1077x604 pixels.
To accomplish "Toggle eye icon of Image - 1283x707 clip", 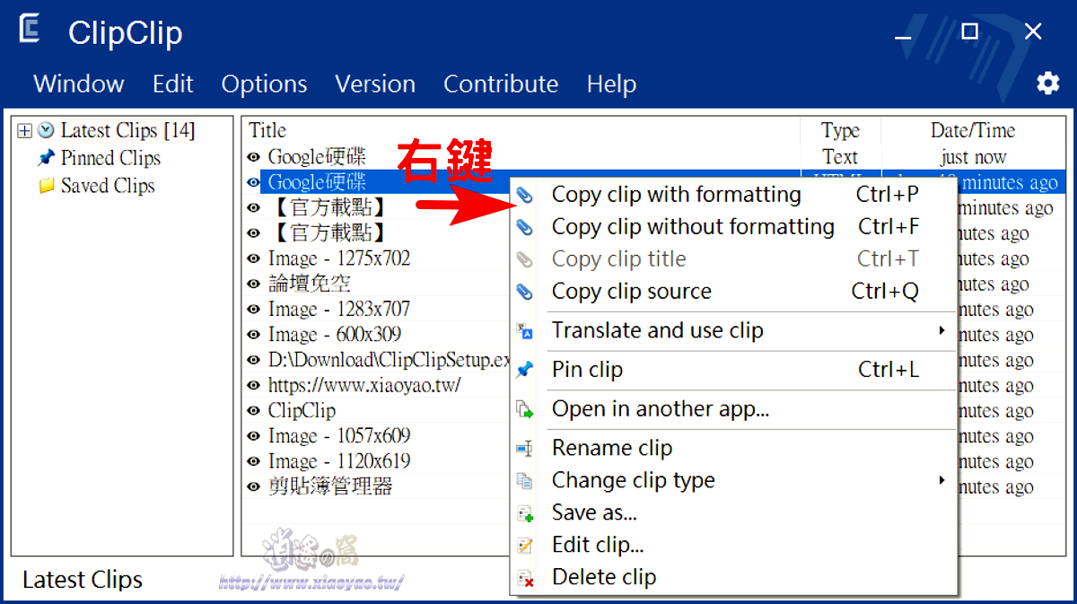I will (x=253, y=310).
